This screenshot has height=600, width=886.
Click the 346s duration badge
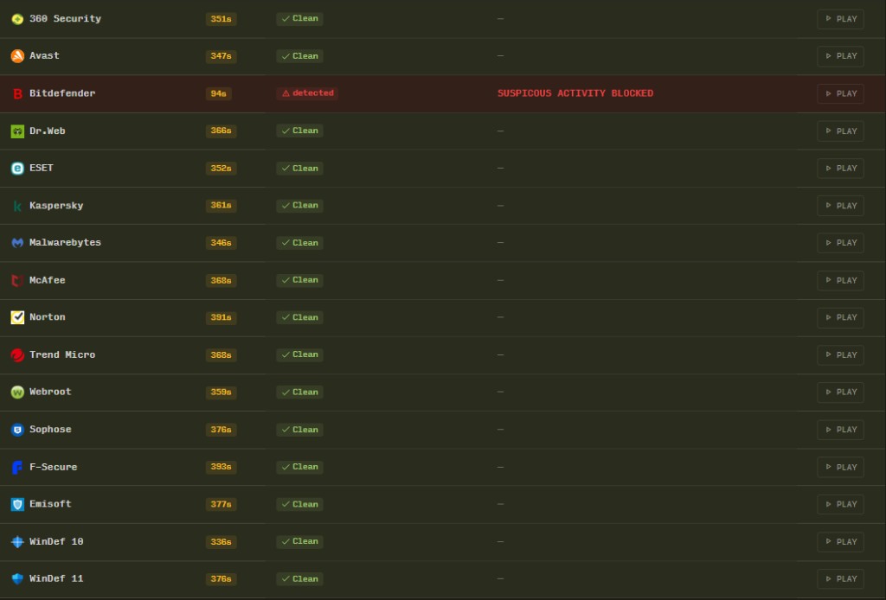[x=221, y=243]
